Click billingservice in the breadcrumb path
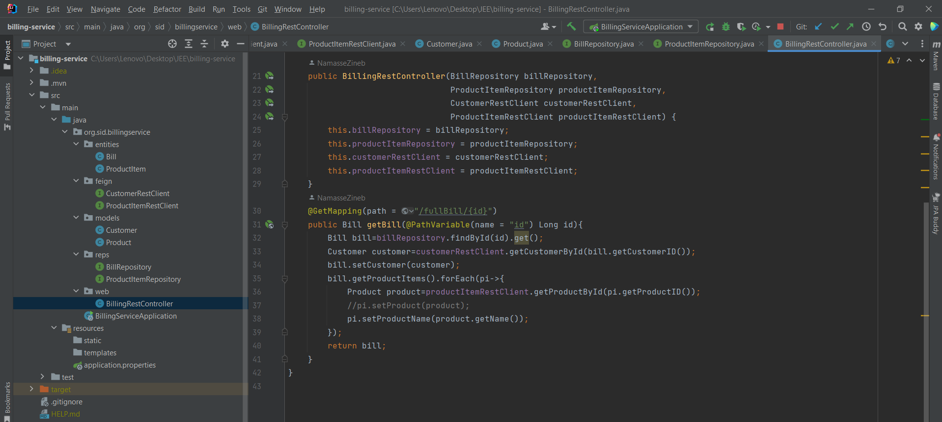Viewport: 942px width, 422px height. pyautogui.click(x=196, y=27)
